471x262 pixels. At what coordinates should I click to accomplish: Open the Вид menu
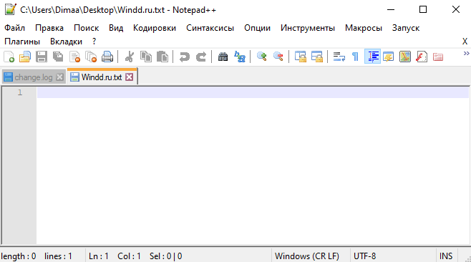pos(116,28)
